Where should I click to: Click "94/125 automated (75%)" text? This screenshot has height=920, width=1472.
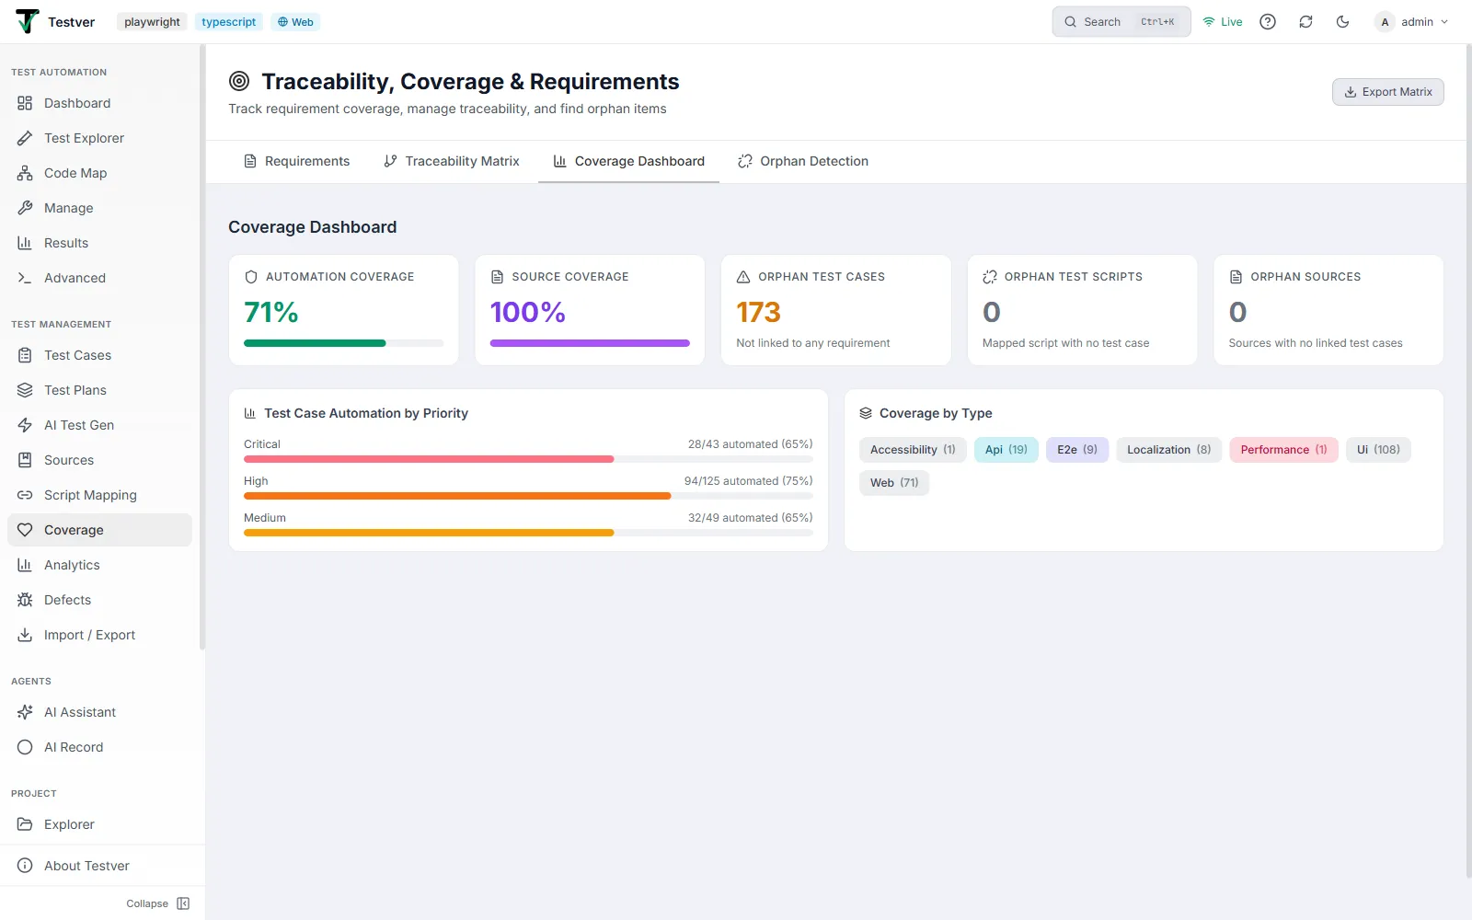click(749, 481)
